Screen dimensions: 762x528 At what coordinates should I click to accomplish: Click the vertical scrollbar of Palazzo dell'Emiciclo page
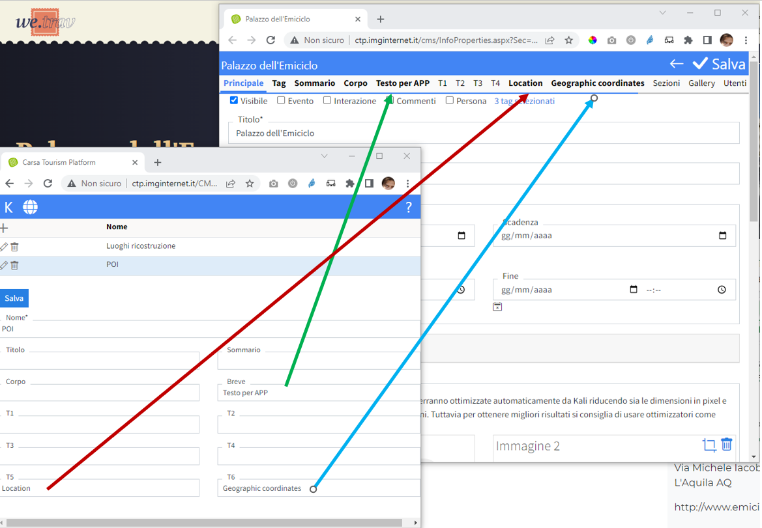click(754, 141)
